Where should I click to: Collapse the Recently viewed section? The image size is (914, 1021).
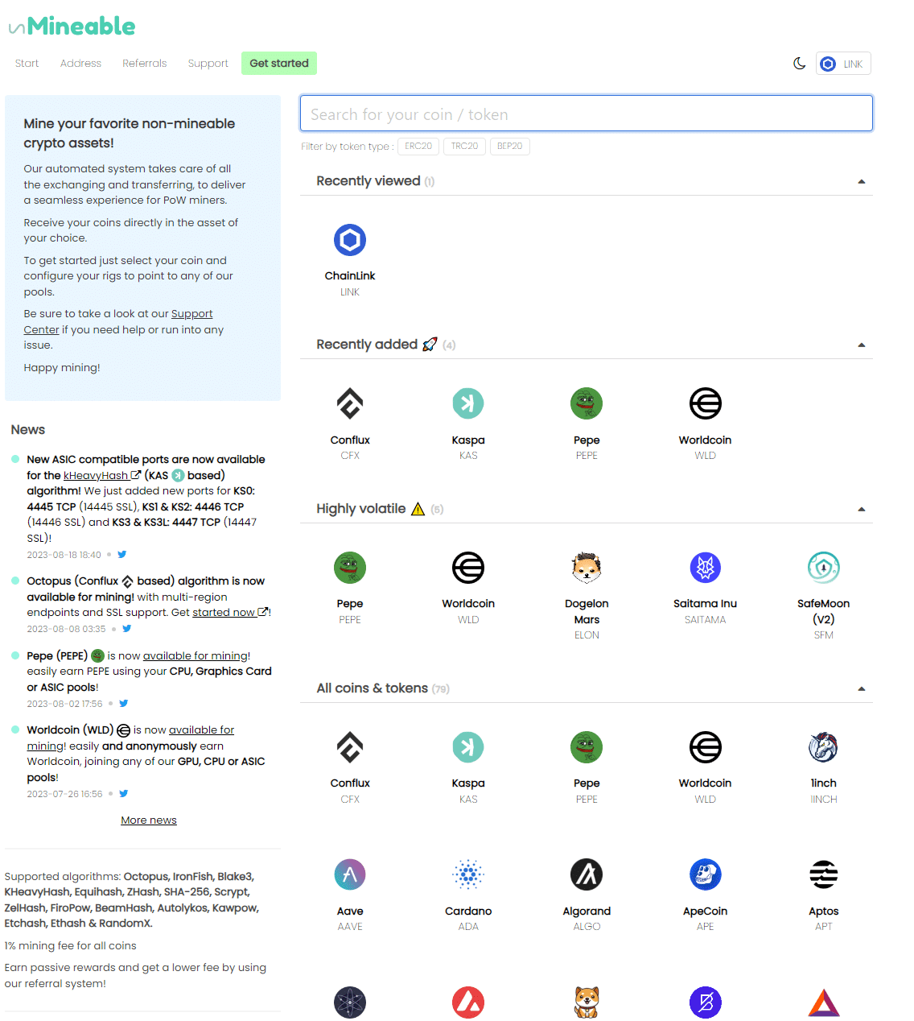(862, 182)
